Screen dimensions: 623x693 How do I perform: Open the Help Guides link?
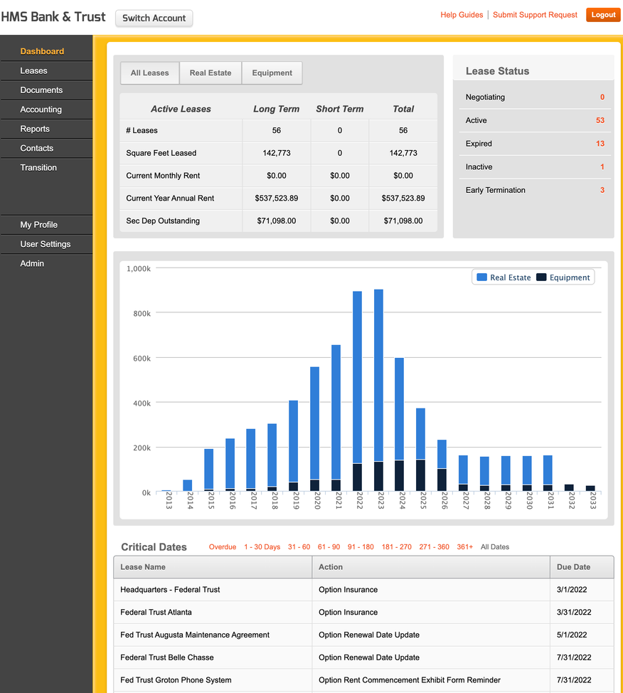(x=462, y=15)
